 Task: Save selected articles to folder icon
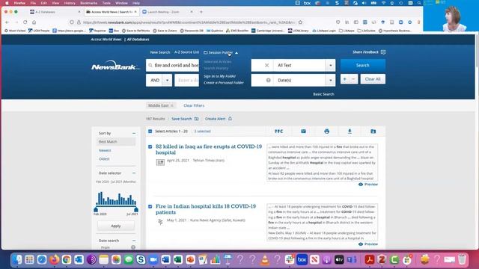coord(373,132)
